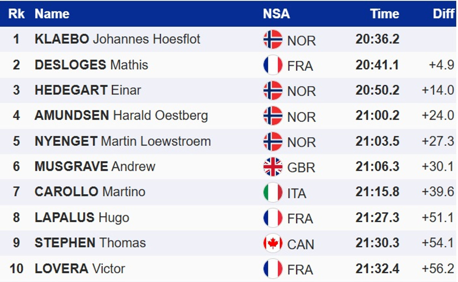Click the Diff column header

click(x=443, y=14)
